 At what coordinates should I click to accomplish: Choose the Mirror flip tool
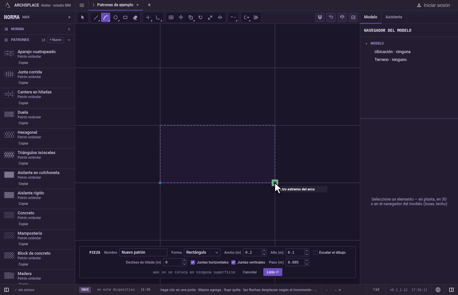click(x=220, y=17)
